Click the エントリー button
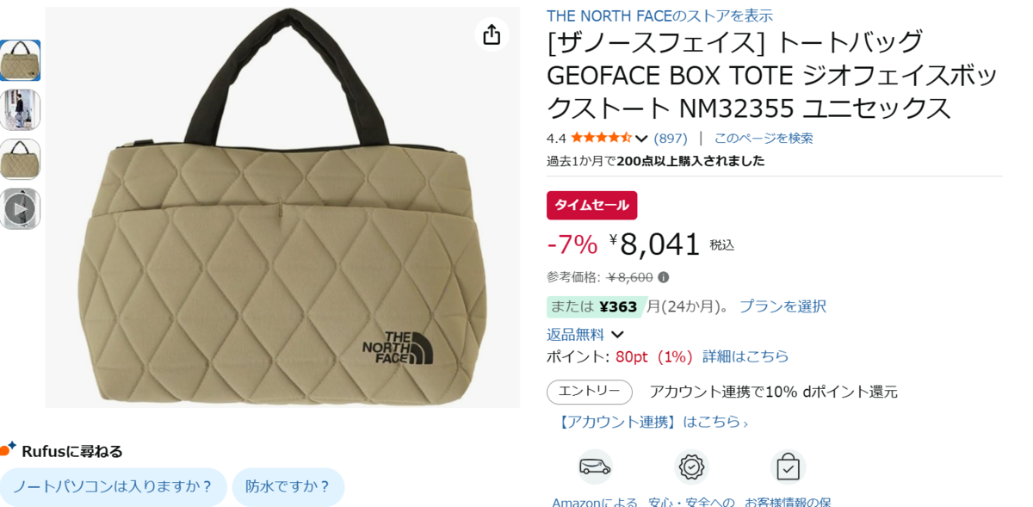 point(590,392)
